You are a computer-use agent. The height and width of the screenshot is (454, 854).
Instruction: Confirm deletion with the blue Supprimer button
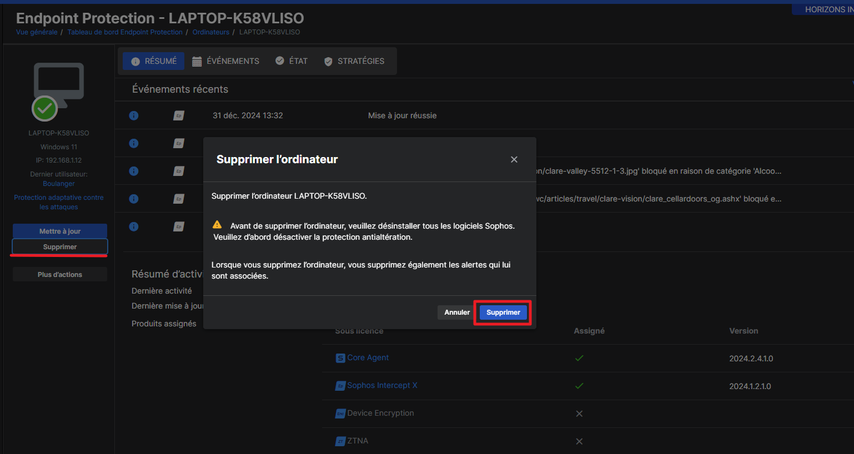point(503,312)
